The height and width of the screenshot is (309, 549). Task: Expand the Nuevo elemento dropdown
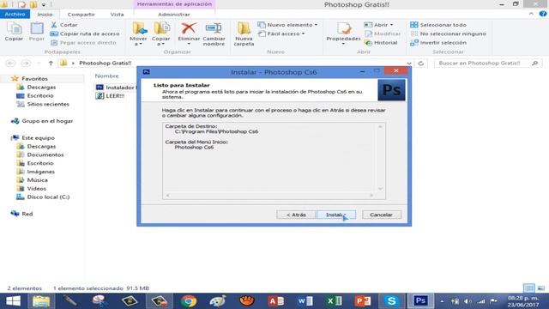316,25
